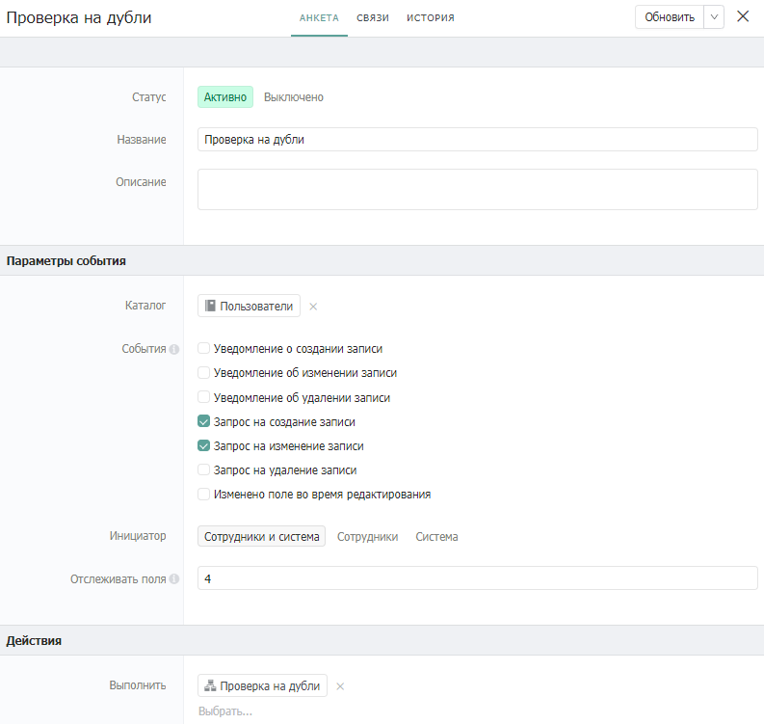The height and width of the screenshot is (724, 764).
Task: Open the История tab
Action: (430, 17)
